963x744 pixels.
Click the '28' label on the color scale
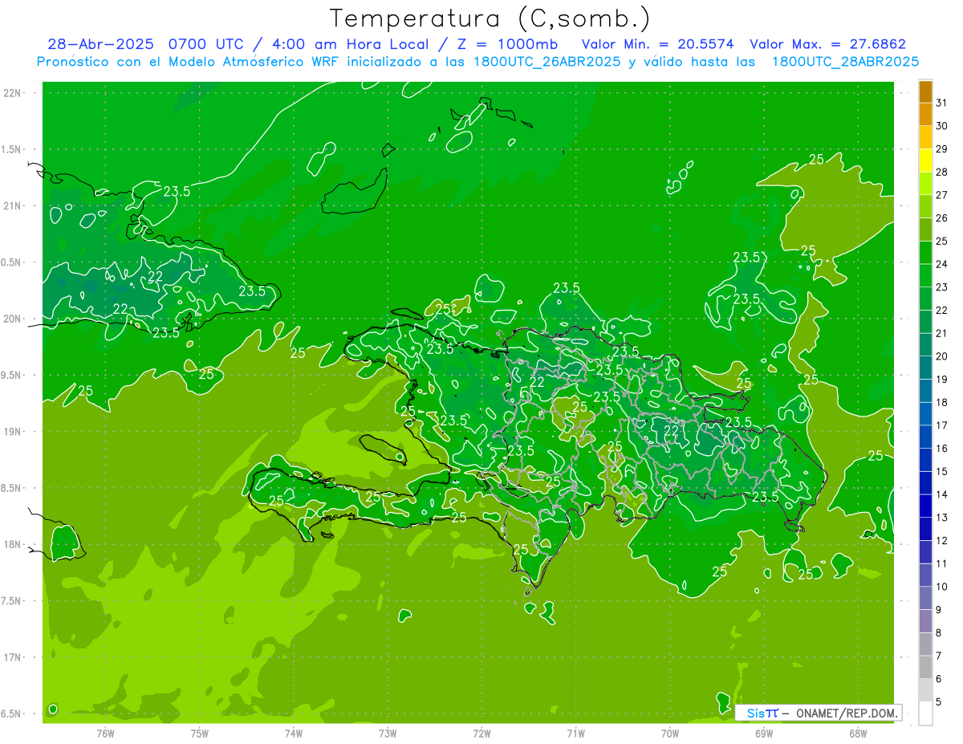tap(941, 172)
